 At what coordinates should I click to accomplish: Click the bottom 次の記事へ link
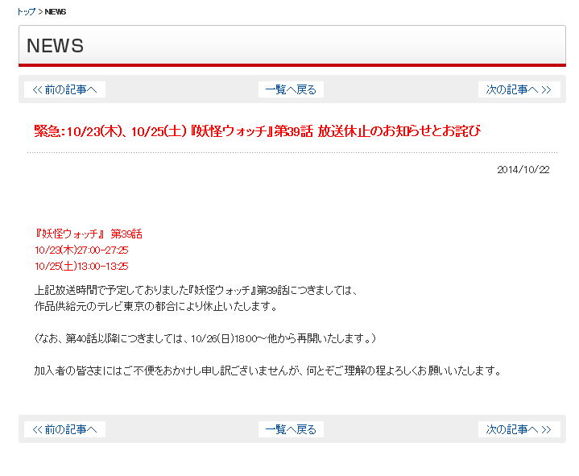[519, 429]
